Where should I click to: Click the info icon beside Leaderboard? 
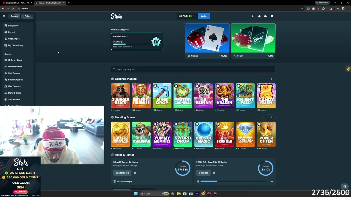click(135, 173)
